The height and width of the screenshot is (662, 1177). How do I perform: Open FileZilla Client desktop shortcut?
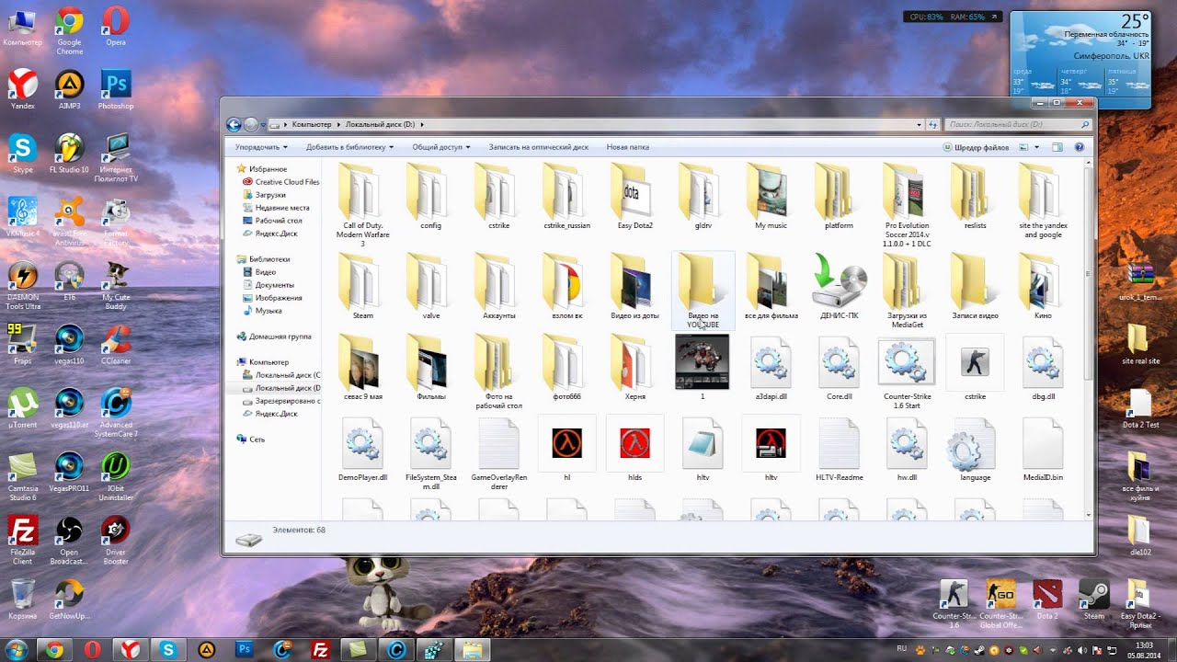pyautogui.click(x=22, y=542)
